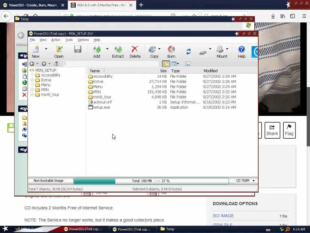Click the Forward navigation arrow in PowerISO
The width and height of the screenshot is (310, 233).
(44, 64)
